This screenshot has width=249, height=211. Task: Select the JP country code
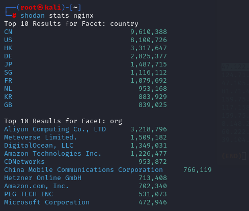[x=8, y=64]
